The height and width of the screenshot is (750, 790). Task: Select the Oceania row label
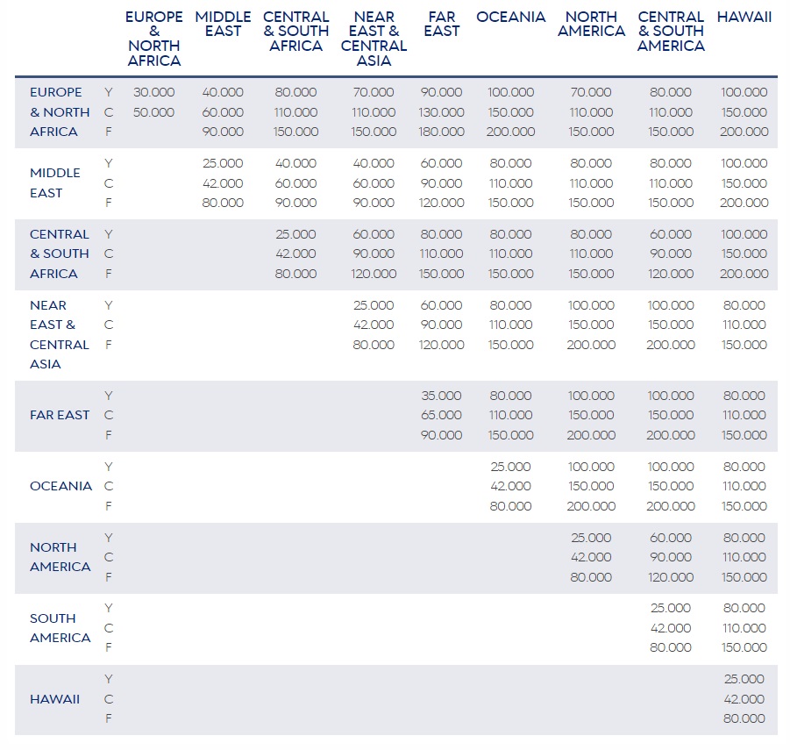(x=60, y=486)
